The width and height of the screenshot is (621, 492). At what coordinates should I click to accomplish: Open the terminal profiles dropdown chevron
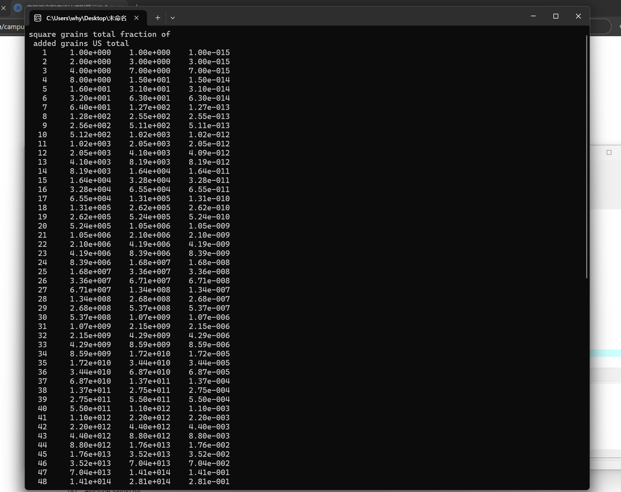(173, 18)
